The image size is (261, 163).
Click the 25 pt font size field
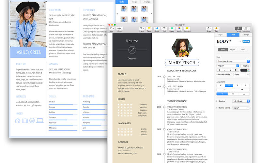tap(244, 66)
